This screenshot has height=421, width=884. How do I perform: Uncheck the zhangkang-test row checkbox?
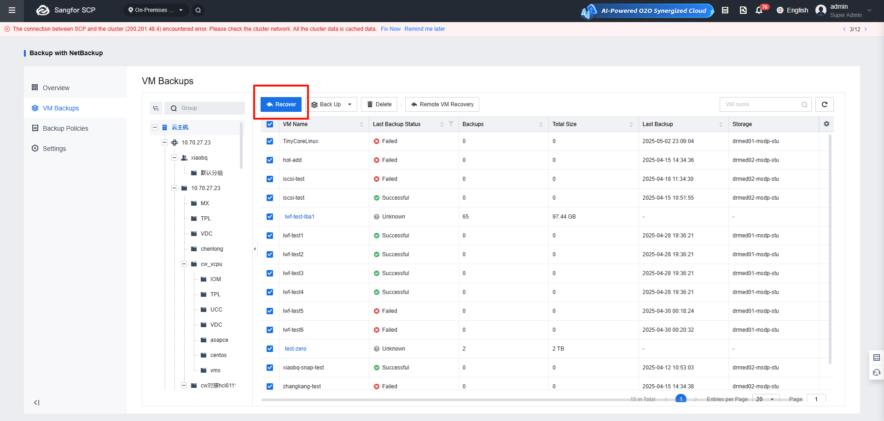coord(270,386)
